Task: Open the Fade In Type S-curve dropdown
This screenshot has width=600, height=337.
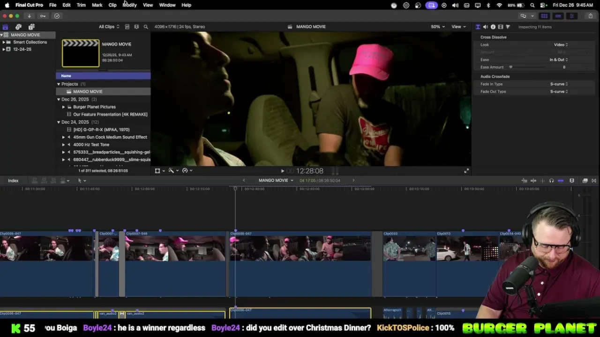Action: (x=559, y=84)
